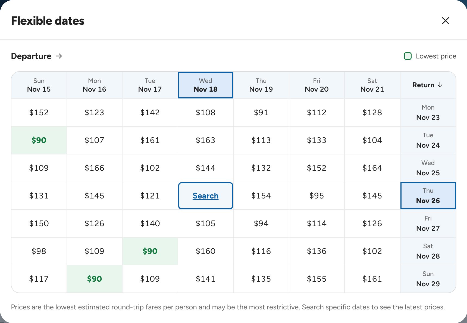The width and height of the screenshot is (467, 323).
Task: Choose Thu Nov 26 return row header
Action: click(x=428, y=196)
